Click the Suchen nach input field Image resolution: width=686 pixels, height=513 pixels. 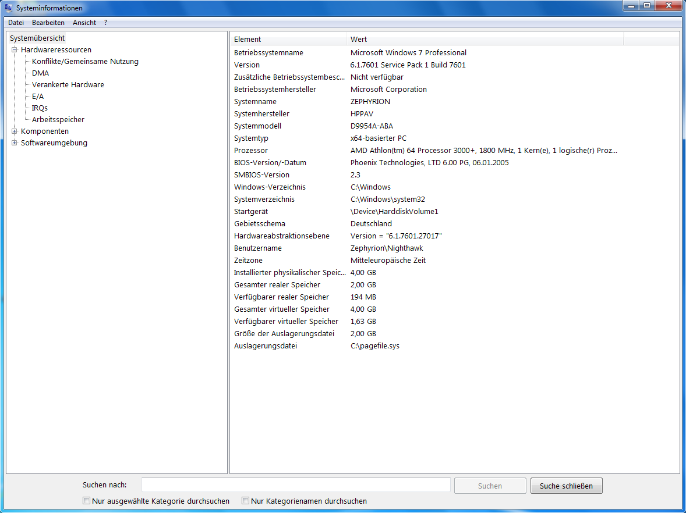point(296,485)
